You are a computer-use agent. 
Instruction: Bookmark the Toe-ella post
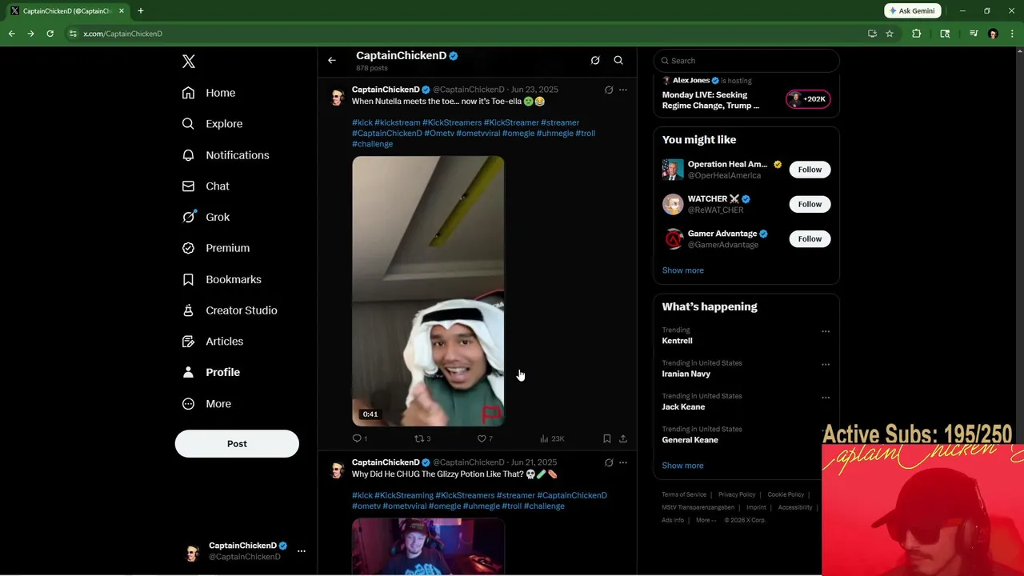(x=607, y=438)
